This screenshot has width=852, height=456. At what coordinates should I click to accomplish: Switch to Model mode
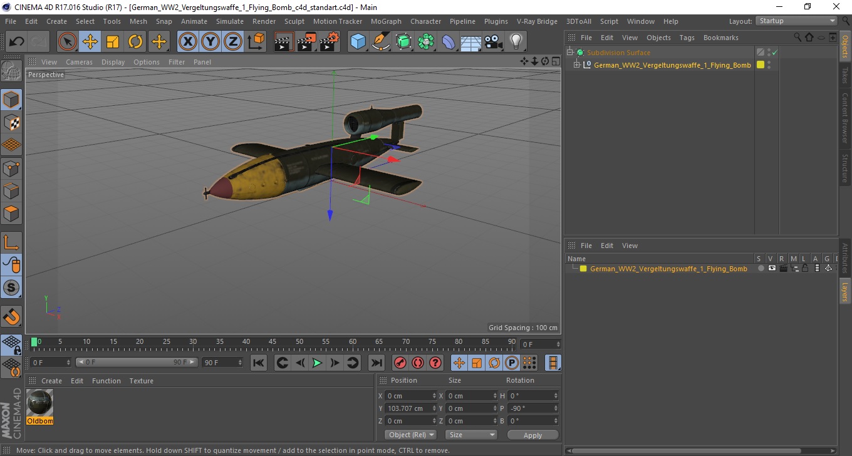point(11,100)
